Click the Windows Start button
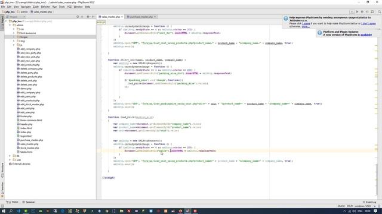This screenshot has width=382, height=214. click(4, 211)
